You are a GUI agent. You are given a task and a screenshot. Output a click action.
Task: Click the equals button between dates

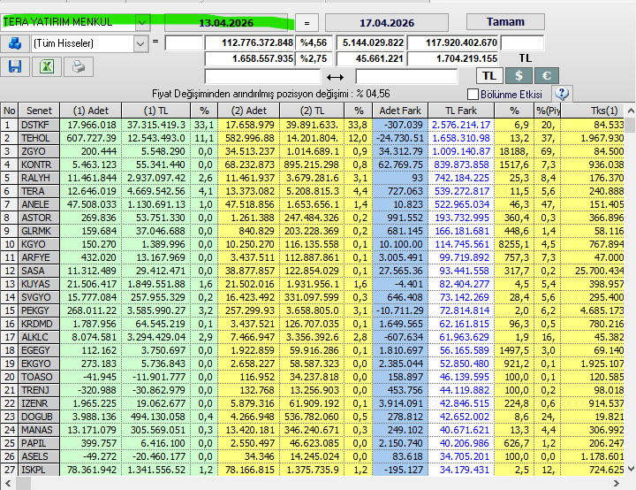(307, 23)
